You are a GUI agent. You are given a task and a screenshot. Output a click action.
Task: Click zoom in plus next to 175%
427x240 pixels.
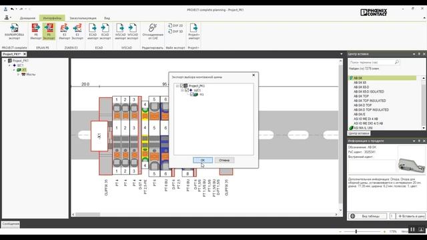pyautogui.click(x=384, y=231)
